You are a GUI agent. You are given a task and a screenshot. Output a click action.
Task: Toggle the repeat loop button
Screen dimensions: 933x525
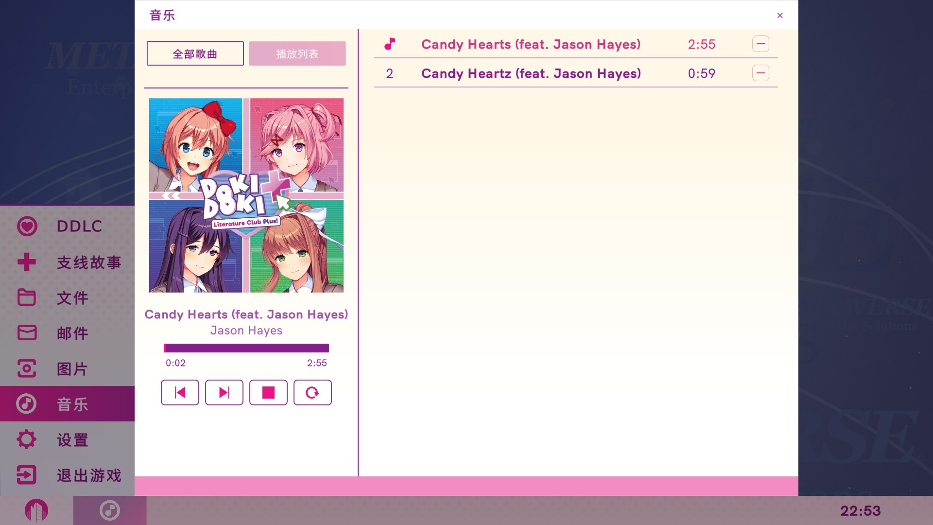[x=312, y=392]
